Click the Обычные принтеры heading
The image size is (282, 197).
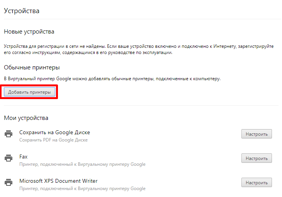pyautogui.click(x=32, y=67)
